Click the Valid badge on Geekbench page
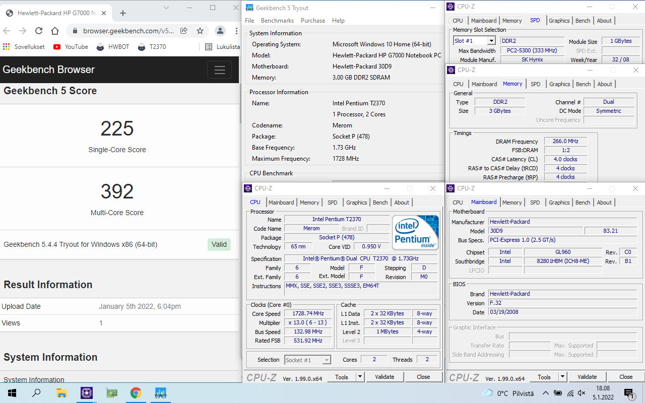 (x=219, y=244)
